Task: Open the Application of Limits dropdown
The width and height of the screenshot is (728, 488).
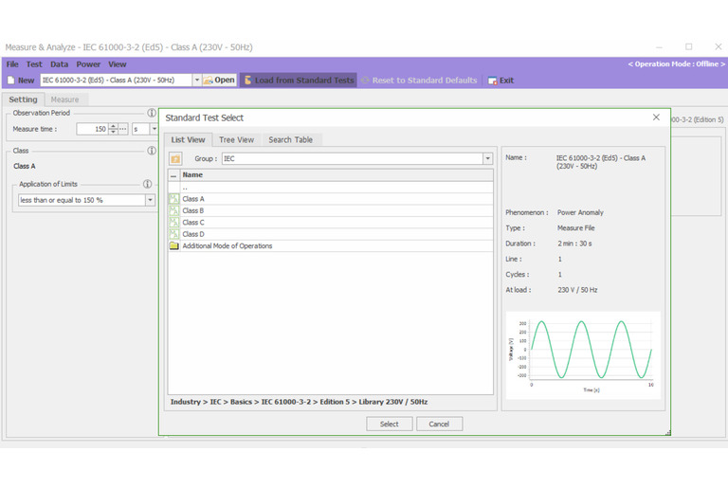Action: point(150,200)
